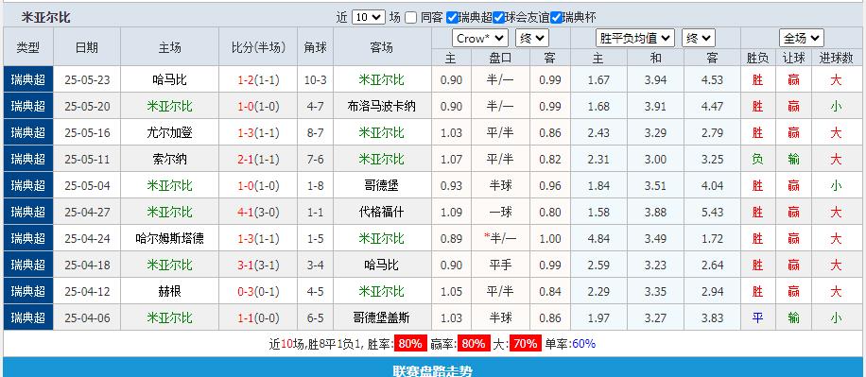Open 赫根 team link
The height and width of the screenshot is (377, 866).
click(x=169, y=292)
